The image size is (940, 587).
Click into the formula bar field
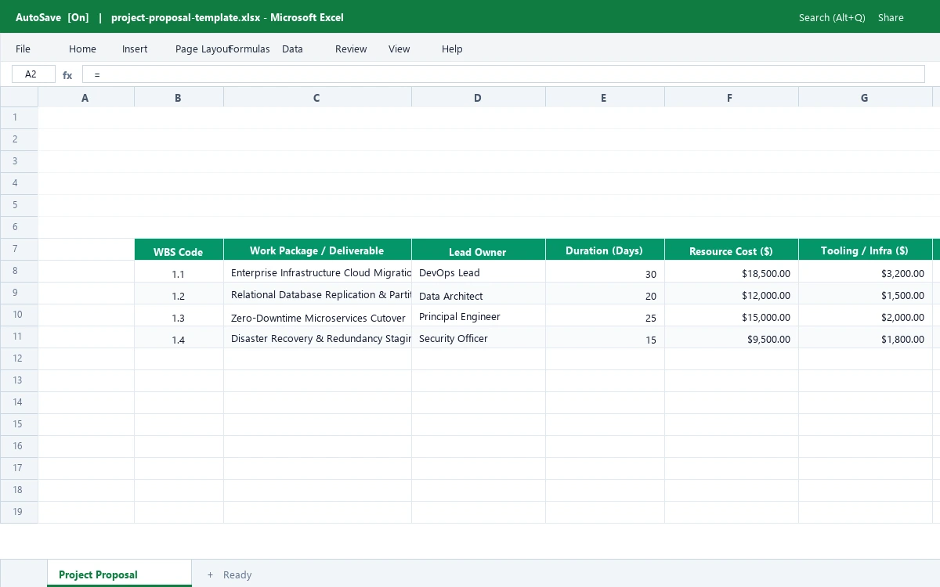coord(504,74)
